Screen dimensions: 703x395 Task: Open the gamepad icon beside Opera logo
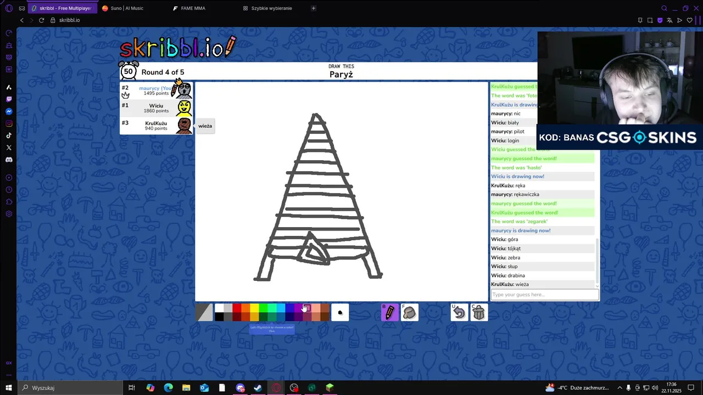pos(21,8)
